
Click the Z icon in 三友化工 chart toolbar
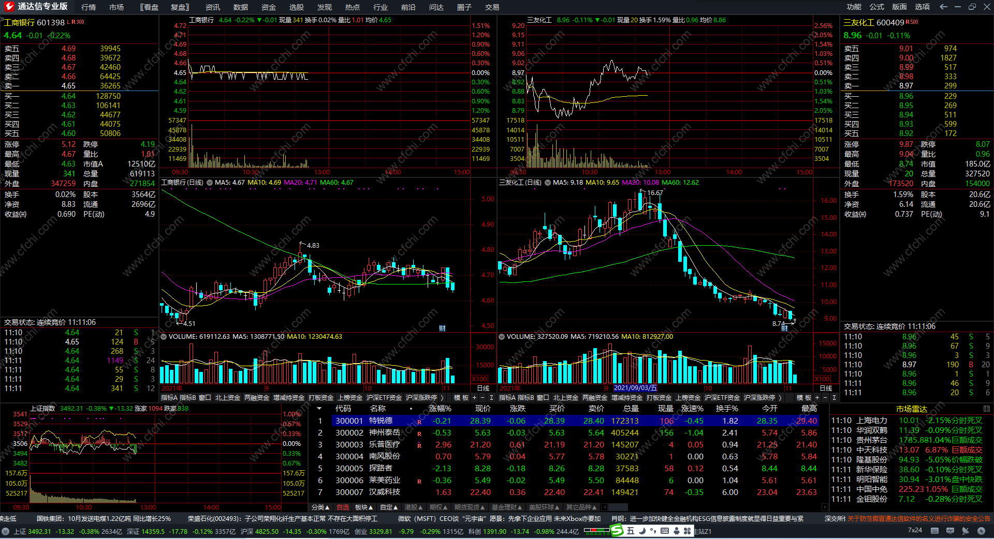pos(834,397)
